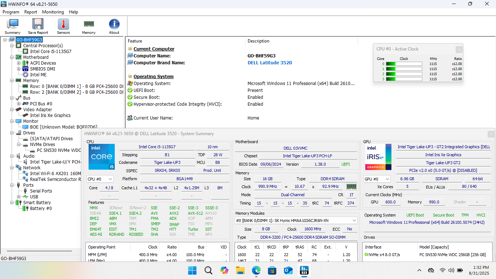
Task: Open the Monitoring menu
Action: pos(53,12)
